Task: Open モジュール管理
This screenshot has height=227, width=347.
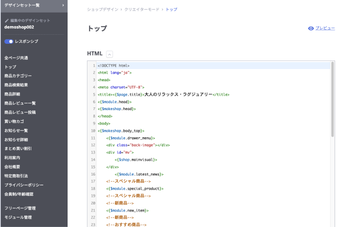Action: coord(18,217)
